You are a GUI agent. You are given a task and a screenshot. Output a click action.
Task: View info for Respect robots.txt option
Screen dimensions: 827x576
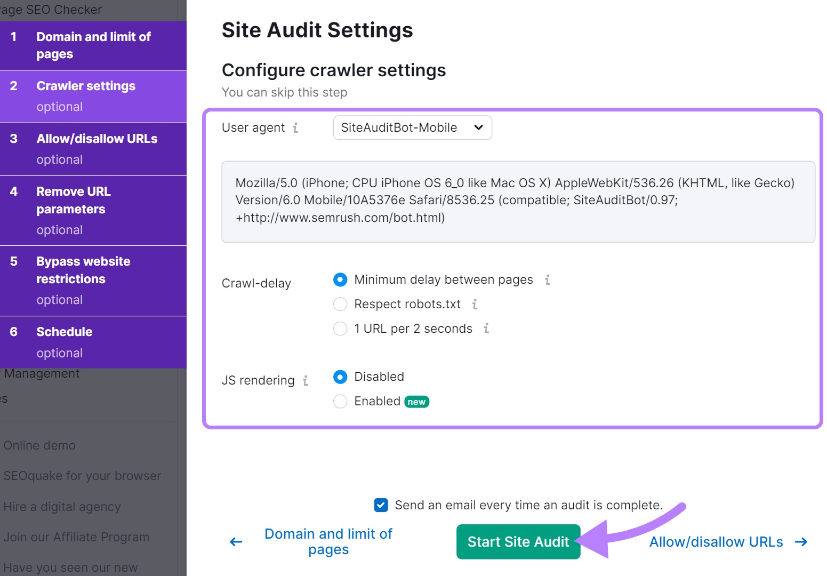pos(475,304)
